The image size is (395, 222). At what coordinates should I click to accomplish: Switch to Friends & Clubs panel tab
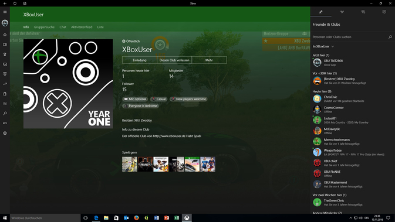pos(320,12)
